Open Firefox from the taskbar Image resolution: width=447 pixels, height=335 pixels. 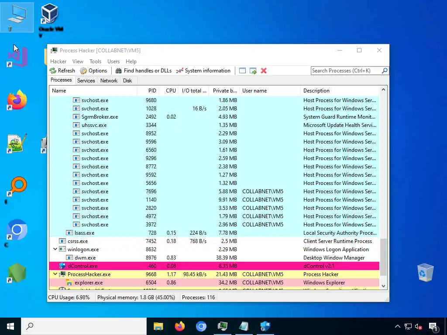(179, 326)
